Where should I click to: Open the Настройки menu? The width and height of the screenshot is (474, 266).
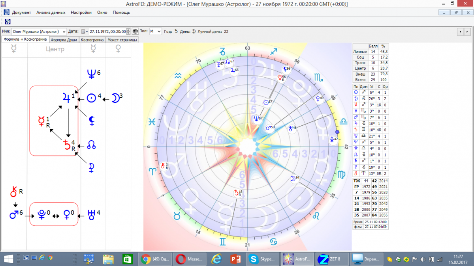click(x=81, y=12)
